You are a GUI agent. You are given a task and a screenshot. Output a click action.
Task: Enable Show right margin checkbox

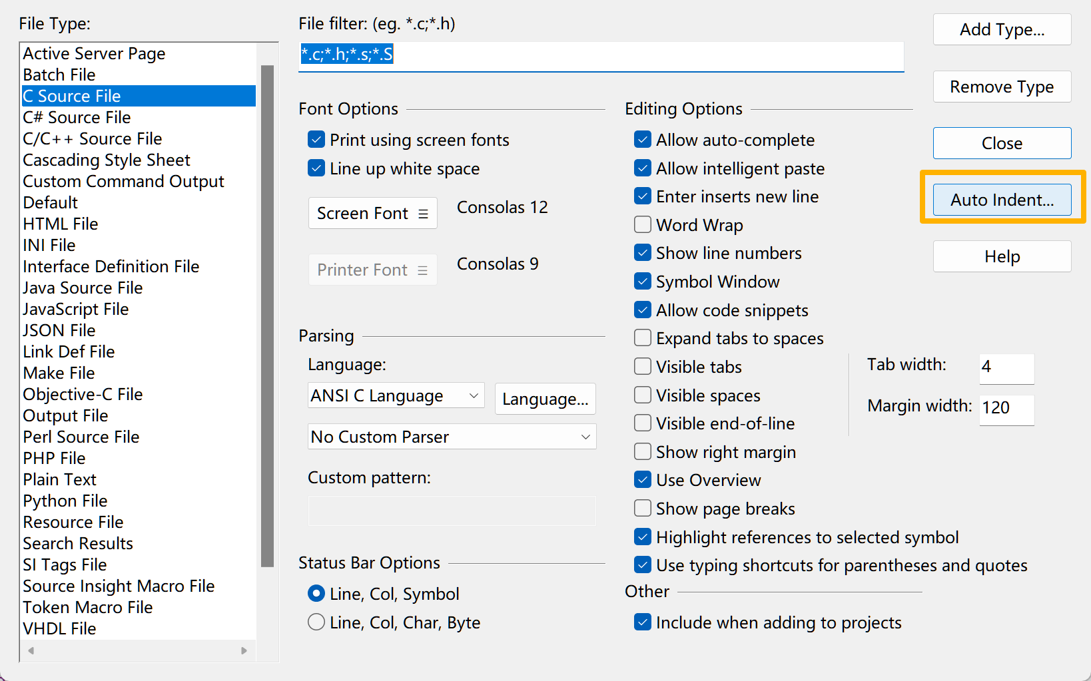(643, 452)
